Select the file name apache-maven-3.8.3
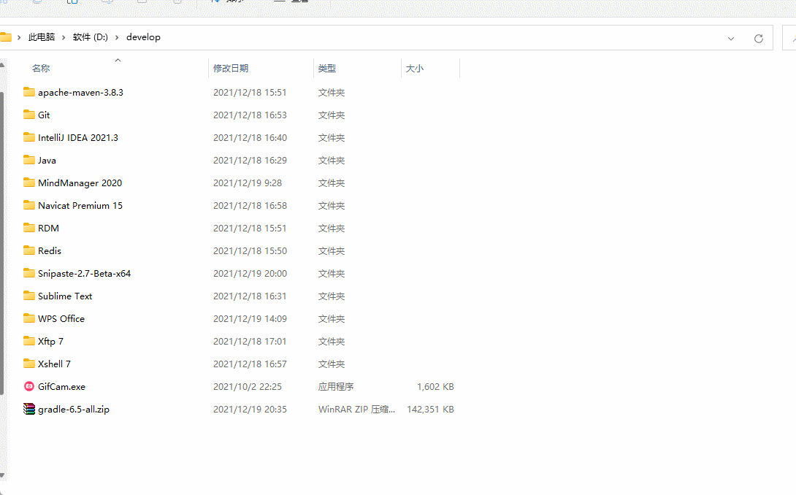Viewport: 796px width, 495px height. (x=81, y=93)
